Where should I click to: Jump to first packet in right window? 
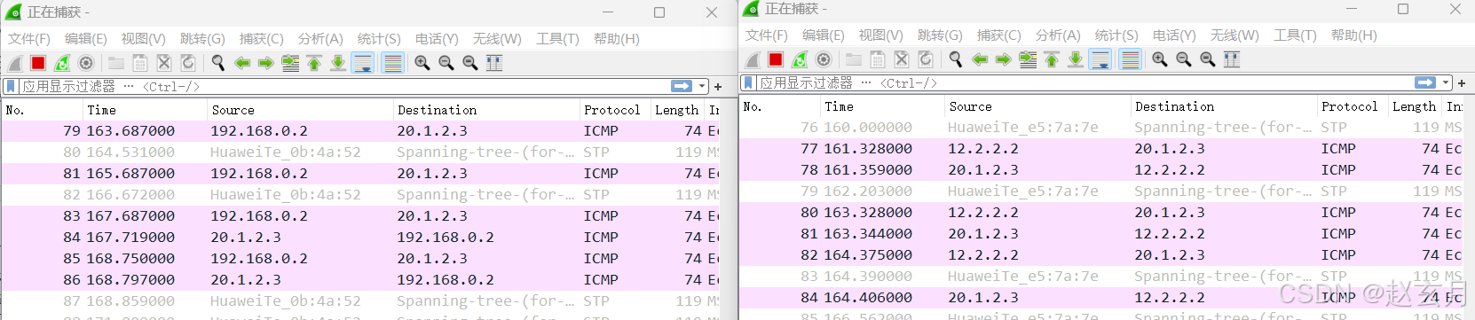(1052, 59)
